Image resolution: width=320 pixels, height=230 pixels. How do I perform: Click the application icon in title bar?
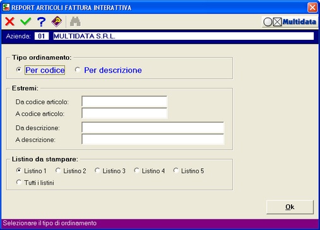click(6, 8)
